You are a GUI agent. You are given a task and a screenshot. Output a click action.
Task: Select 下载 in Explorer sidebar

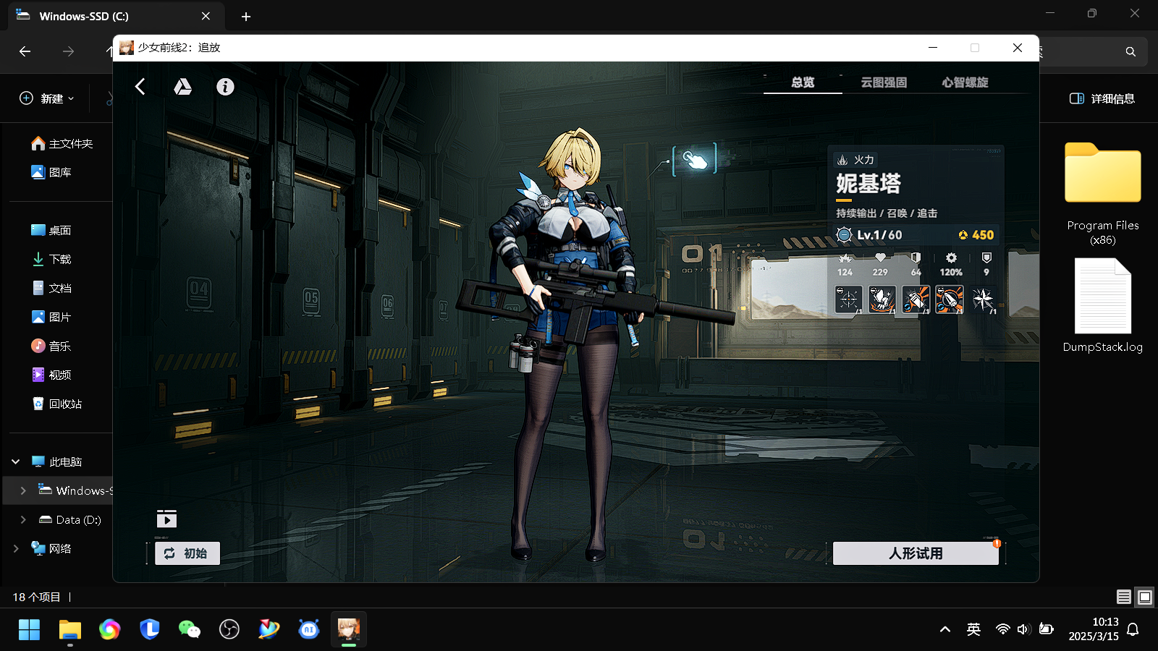(51, 259)
